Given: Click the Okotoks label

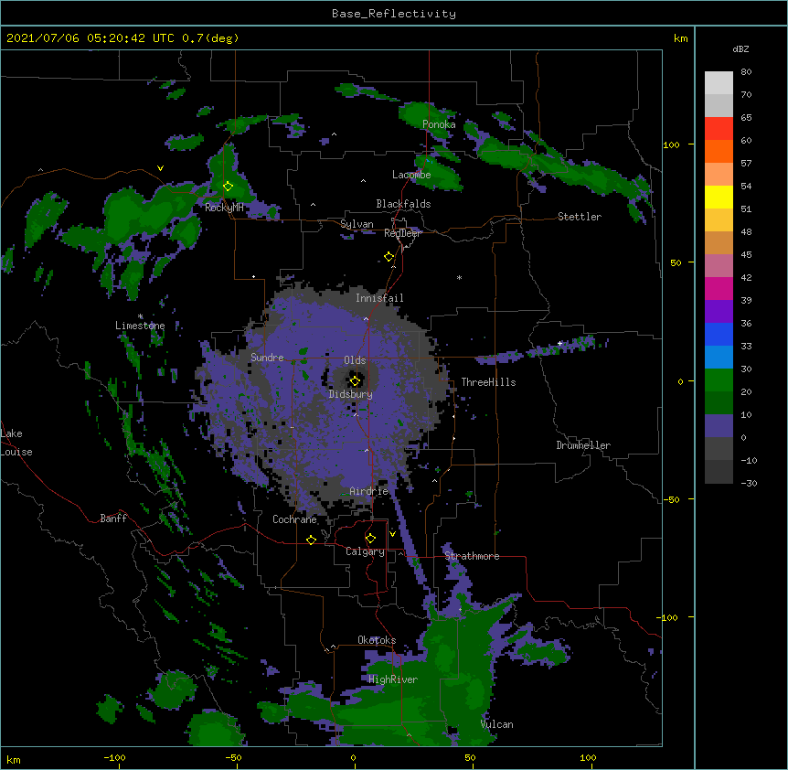Looking at the screenshot, I should point(377,640).
